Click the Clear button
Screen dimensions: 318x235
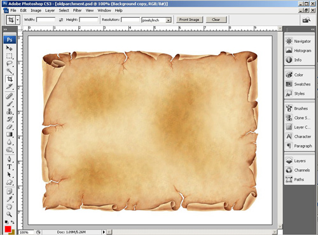pos(216,20)
